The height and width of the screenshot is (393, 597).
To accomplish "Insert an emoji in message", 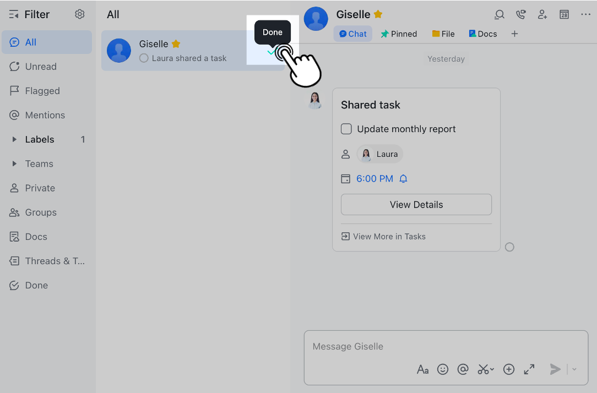I will [443, 369].
